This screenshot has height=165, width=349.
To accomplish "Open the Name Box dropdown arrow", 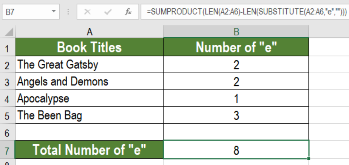I will point(53,11).
